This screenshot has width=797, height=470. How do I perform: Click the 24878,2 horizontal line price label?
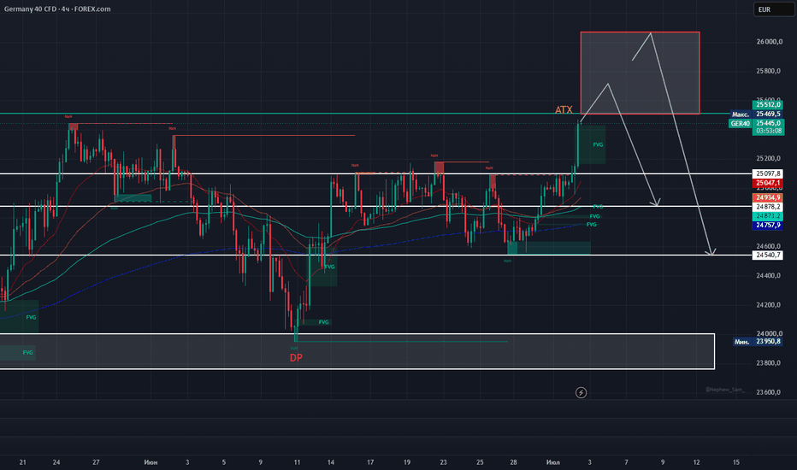[x=768, y=207]
